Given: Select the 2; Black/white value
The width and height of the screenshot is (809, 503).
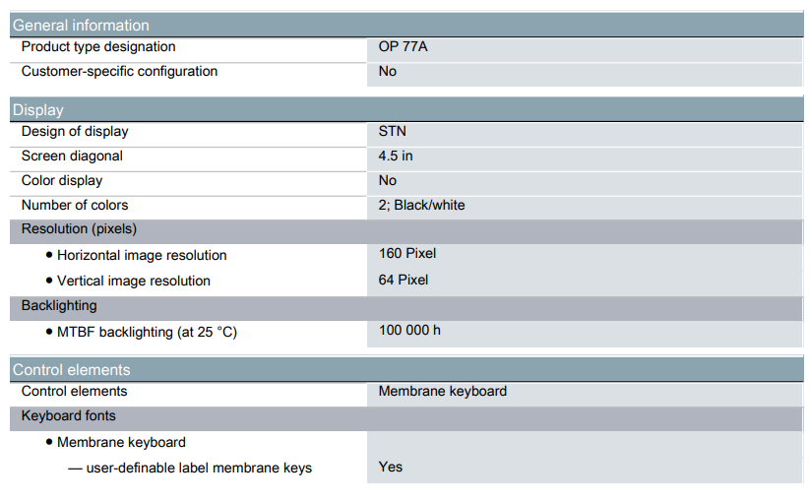Looking at the screenshot, I should pos(421,206).
